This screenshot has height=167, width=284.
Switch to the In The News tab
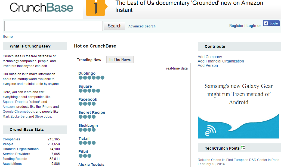point(120,59)
